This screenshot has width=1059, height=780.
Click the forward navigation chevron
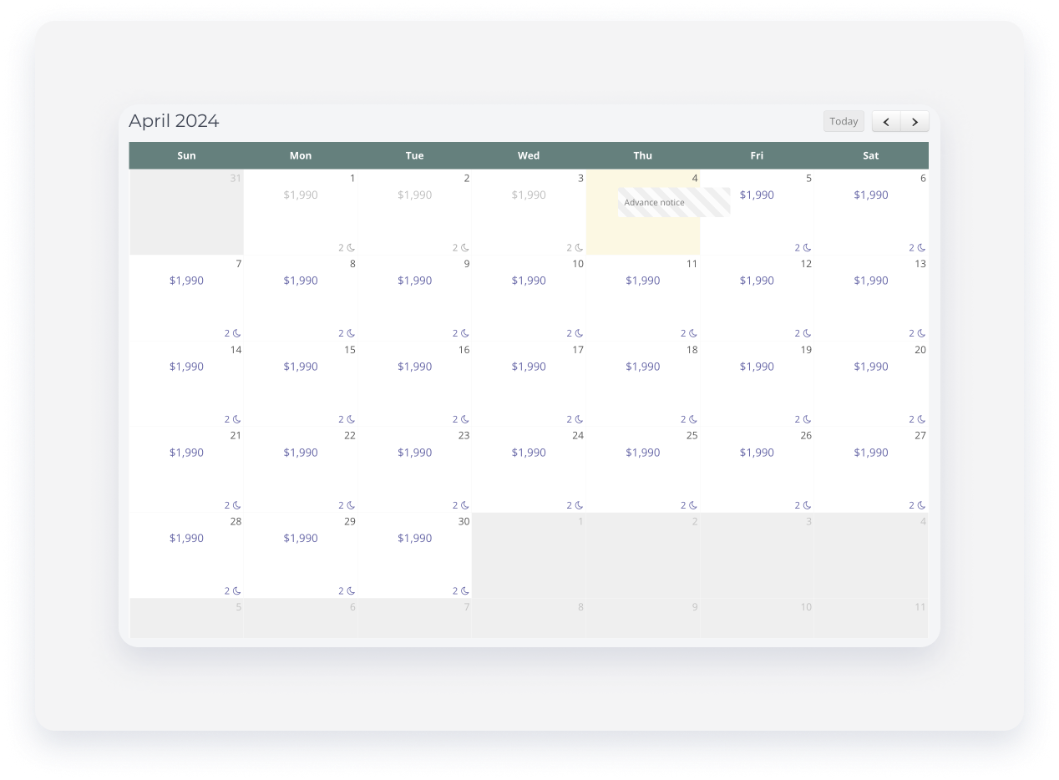915,121
